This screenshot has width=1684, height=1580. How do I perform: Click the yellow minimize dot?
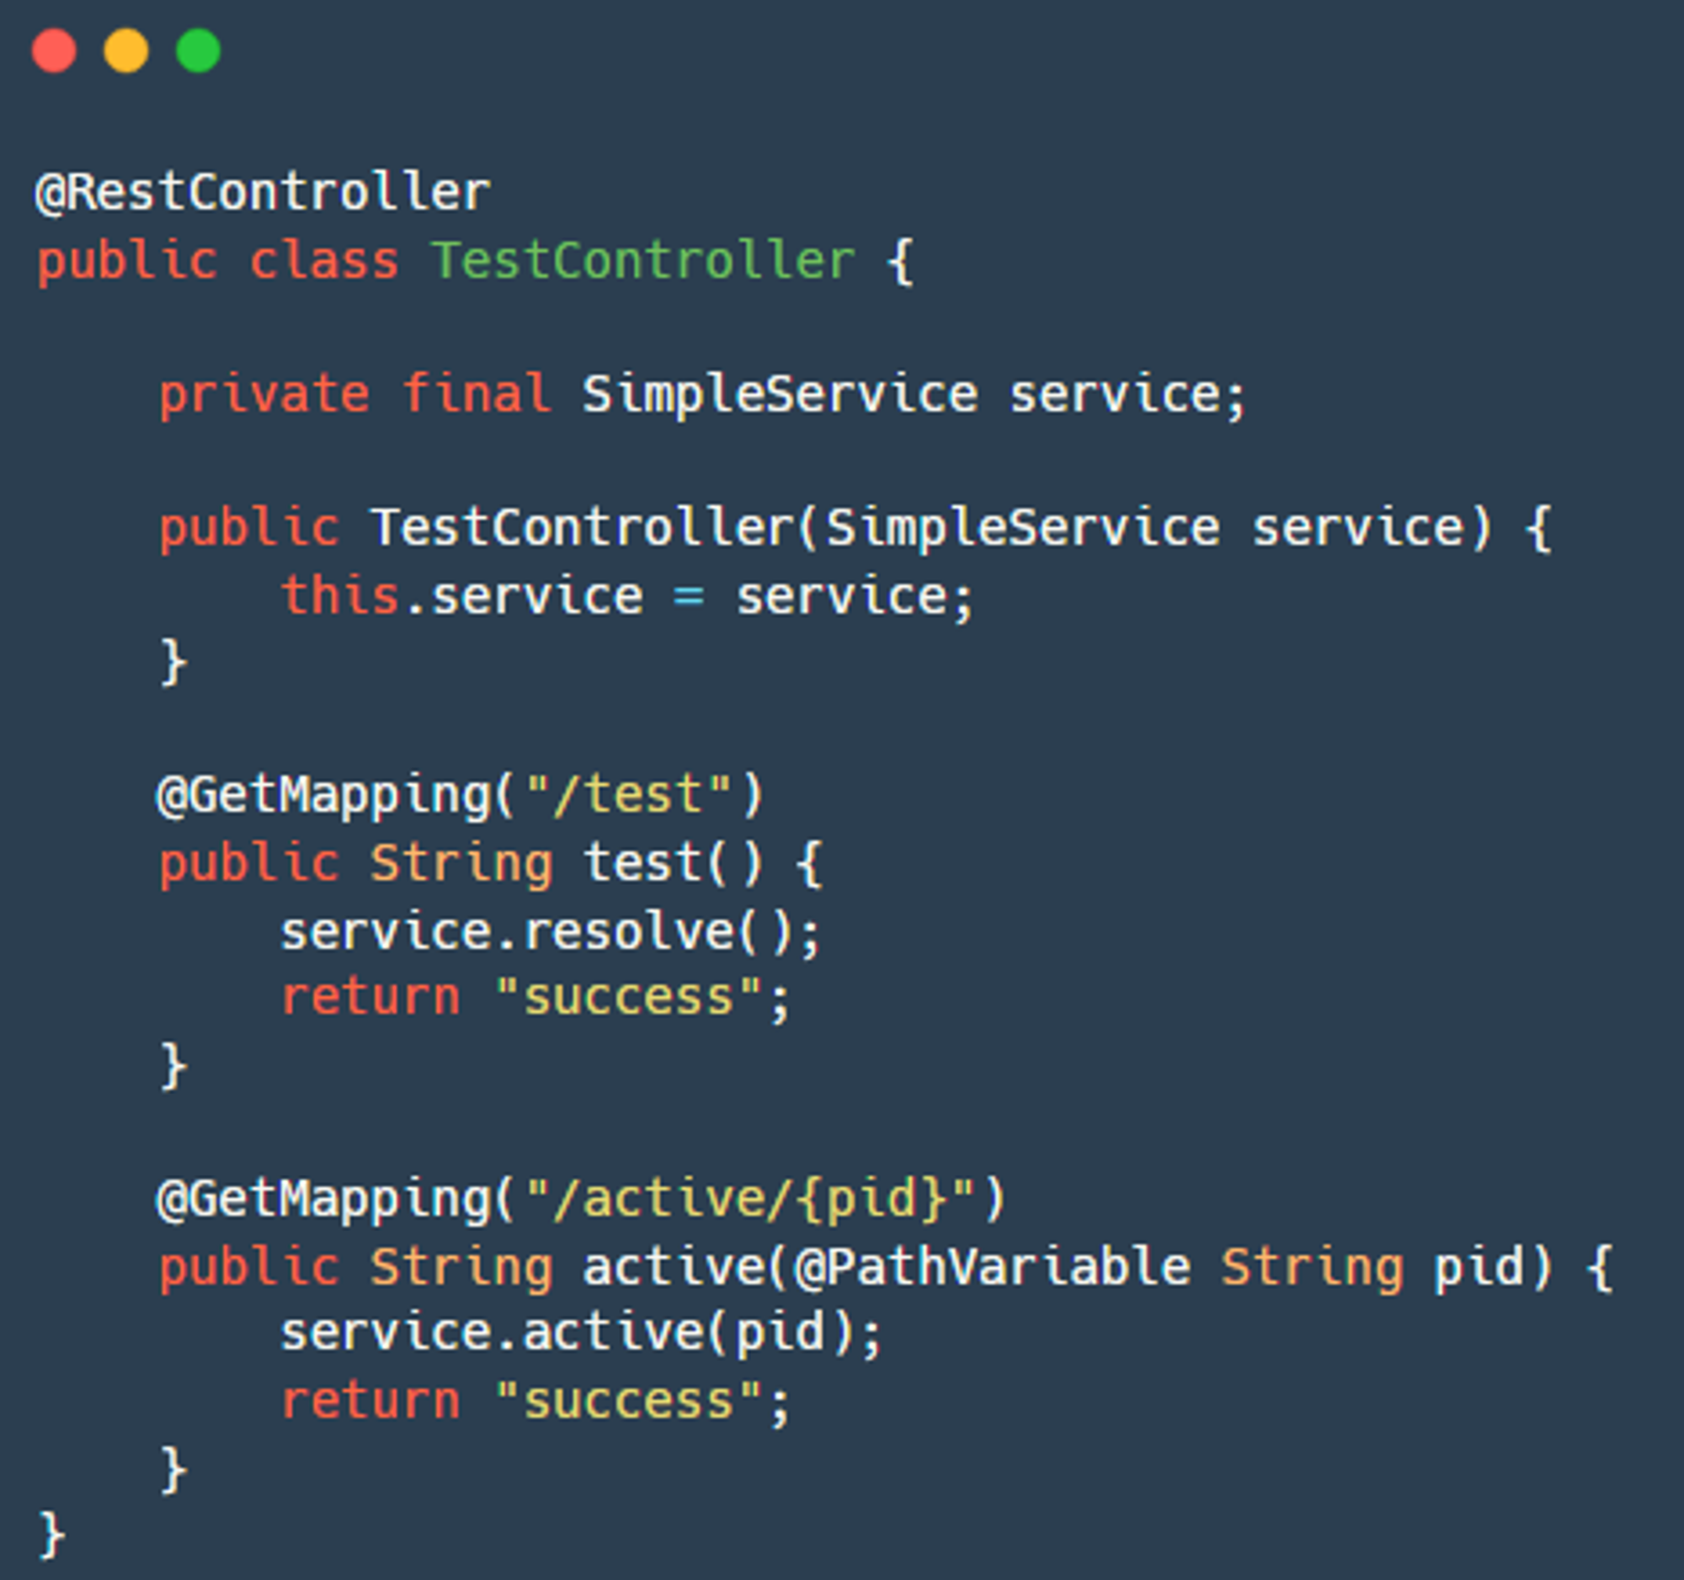[126, 51]
